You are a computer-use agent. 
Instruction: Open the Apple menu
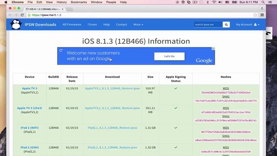tap(6, 2)
